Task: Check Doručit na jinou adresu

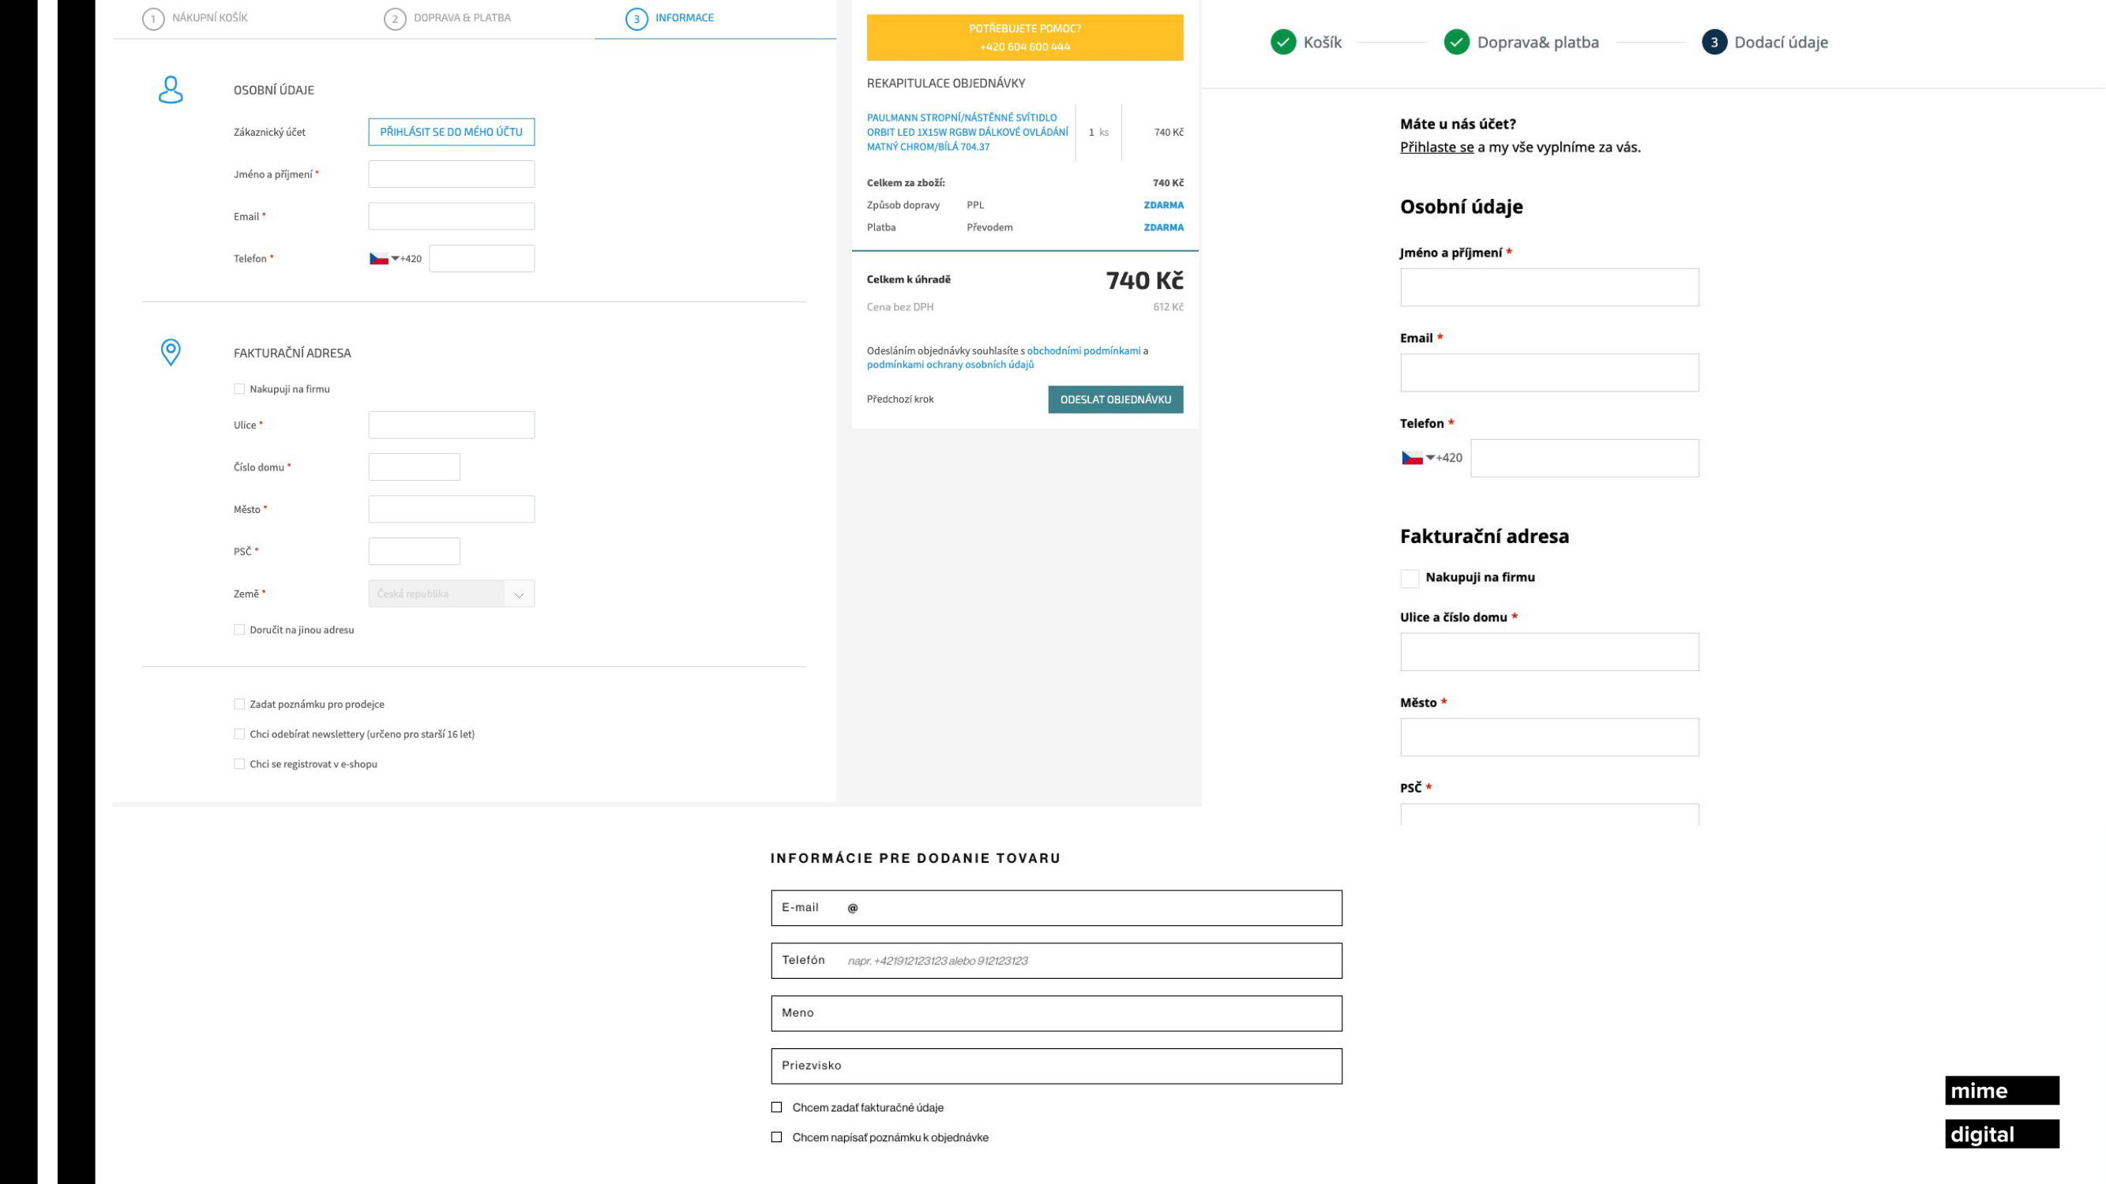Action: (x=239, y=630)
